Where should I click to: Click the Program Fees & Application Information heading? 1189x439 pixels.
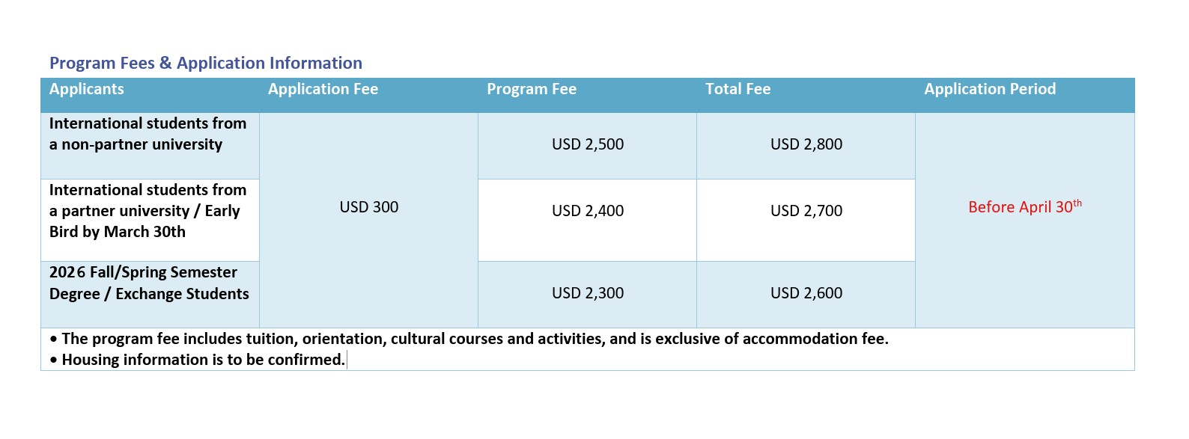(x=206, y=64)
